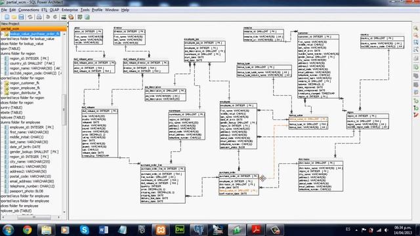Screen dimensions: 420x236
Task: Select the dvd_release table in the diagram
Action: pos(100,132)
